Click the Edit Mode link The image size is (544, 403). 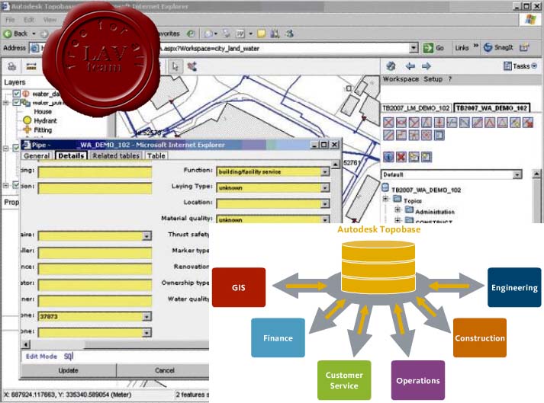point(41,357)
